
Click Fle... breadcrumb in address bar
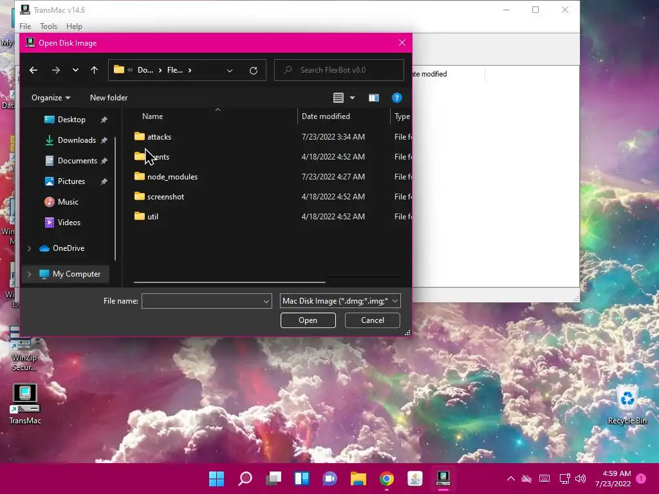point(175,70)
